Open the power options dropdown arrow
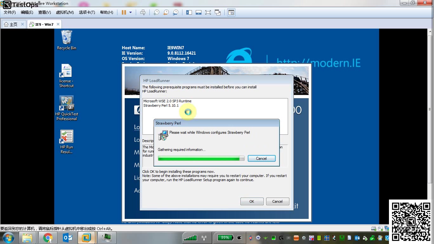Viewport: 434px width, 244px height. click(x=130, y=12)
